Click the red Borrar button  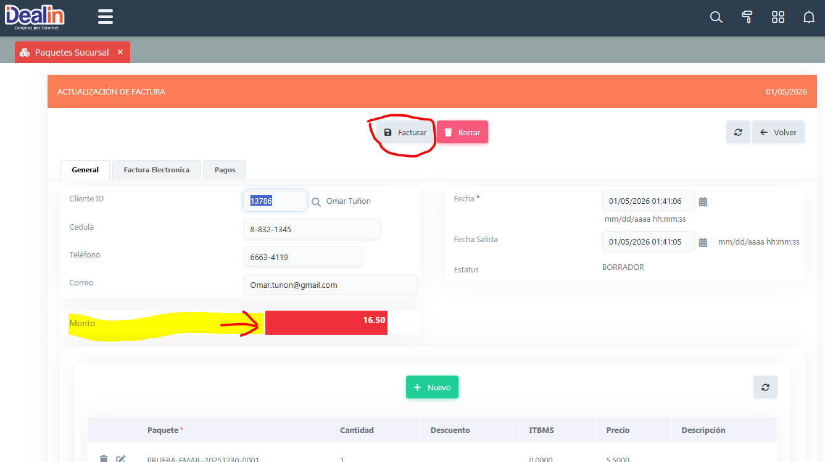pyautogui.click(x=462, y=132)
